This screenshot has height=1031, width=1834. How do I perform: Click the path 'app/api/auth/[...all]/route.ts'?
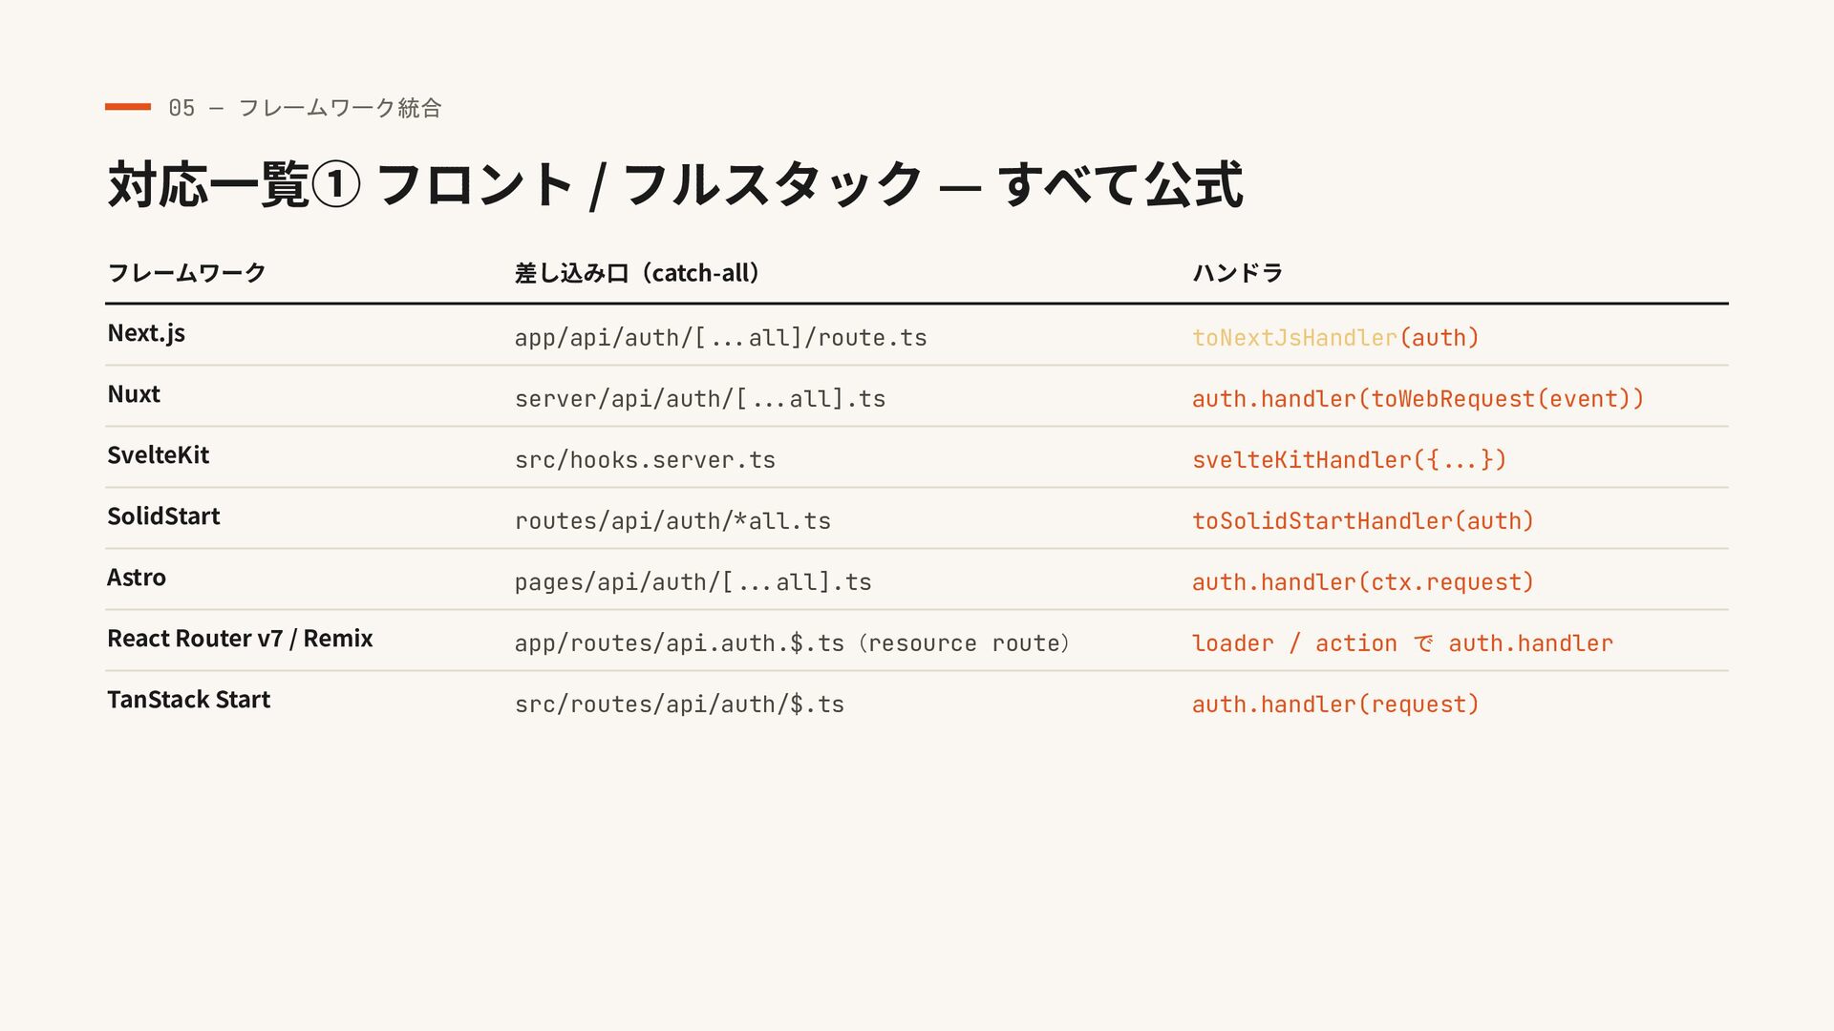(x=720, y=338)
